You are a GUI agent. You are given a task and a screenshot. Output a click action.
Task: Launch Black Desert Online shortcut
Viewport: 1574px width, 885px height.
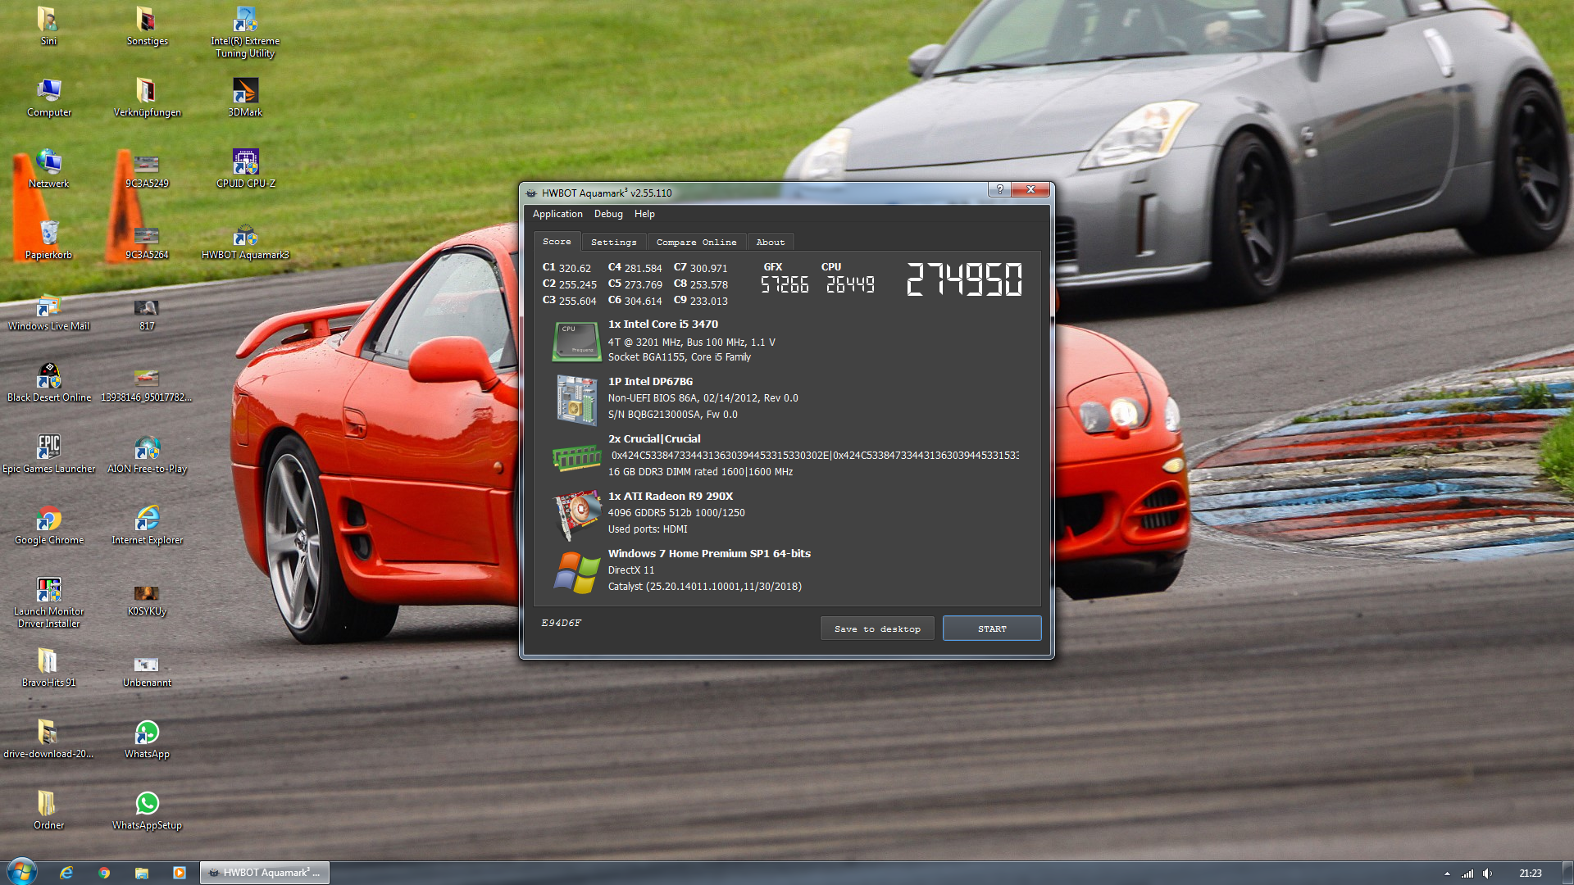[48, 383]
